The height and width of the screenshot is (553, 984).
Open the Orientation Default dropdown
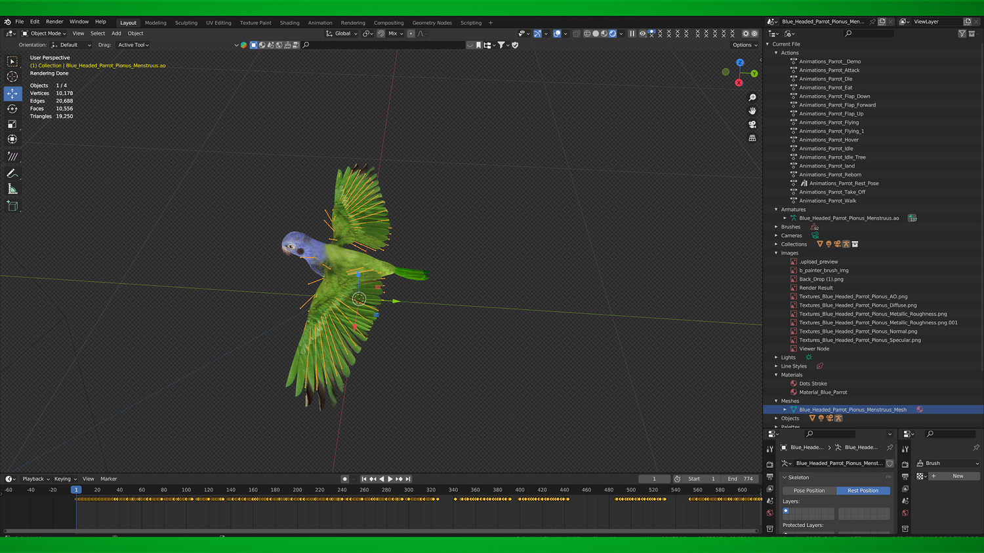(x=72, y=45)
